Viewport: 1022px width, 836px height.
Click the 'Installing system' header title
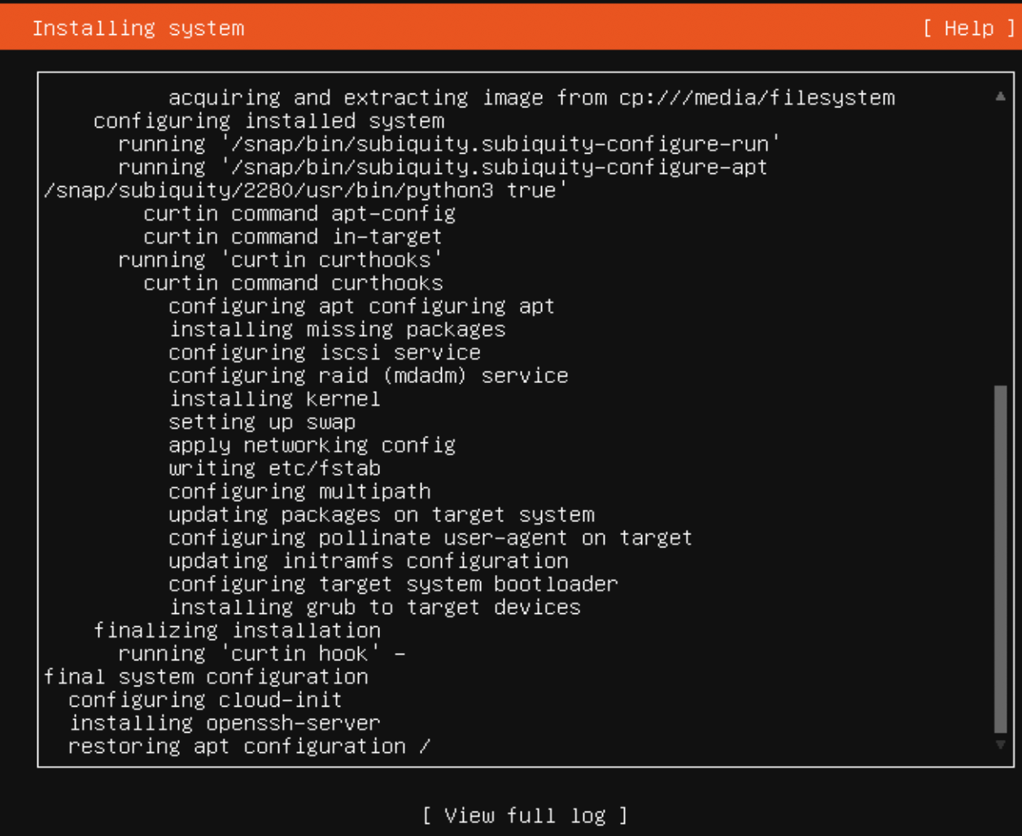[138, 28]
